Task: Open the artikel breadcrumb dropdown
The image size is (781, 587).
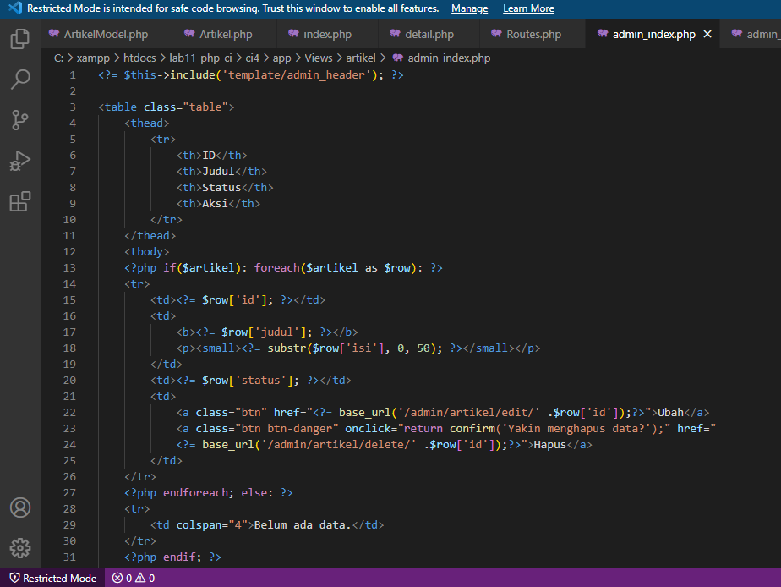Action: pos(361,58)
